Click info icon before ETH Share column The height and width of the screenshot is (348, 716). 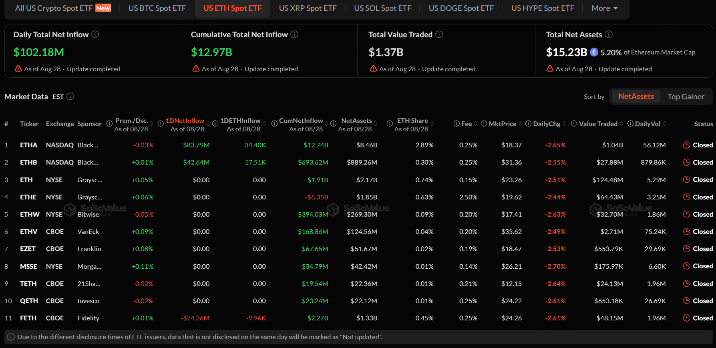tap(390, 124)
